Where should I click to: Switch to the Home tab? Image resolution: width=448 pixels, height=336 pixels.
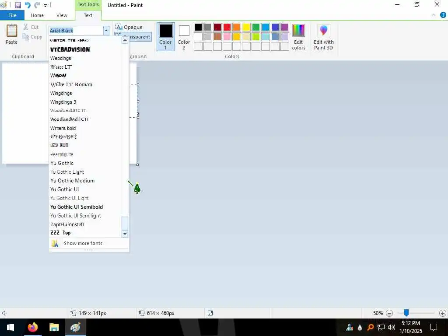coord(37,15)
